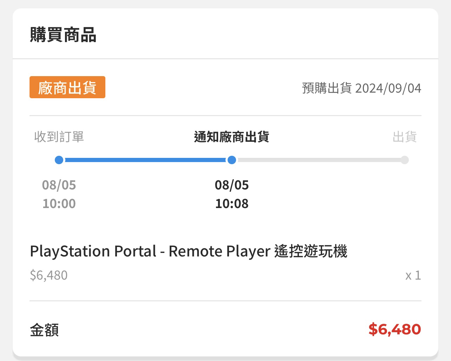The height and width of the screenshot is (361, 451).
Task: Click the 10:08 time under current step
Action: pos(231,203)
